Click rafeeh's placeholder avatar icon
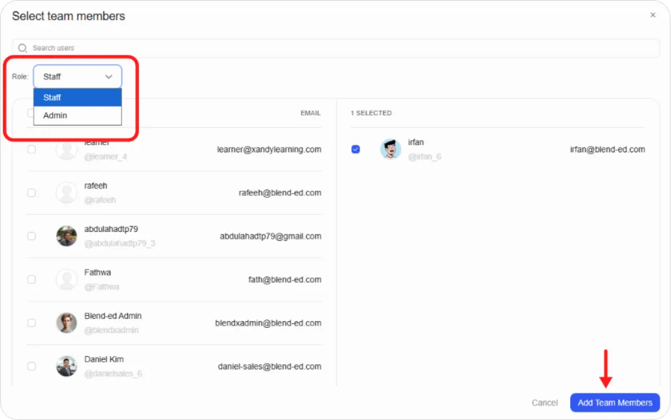671x420 pixels. coord(66,192)
